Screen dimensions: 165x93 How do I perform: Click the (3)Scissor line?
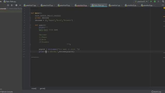point(44,42)
